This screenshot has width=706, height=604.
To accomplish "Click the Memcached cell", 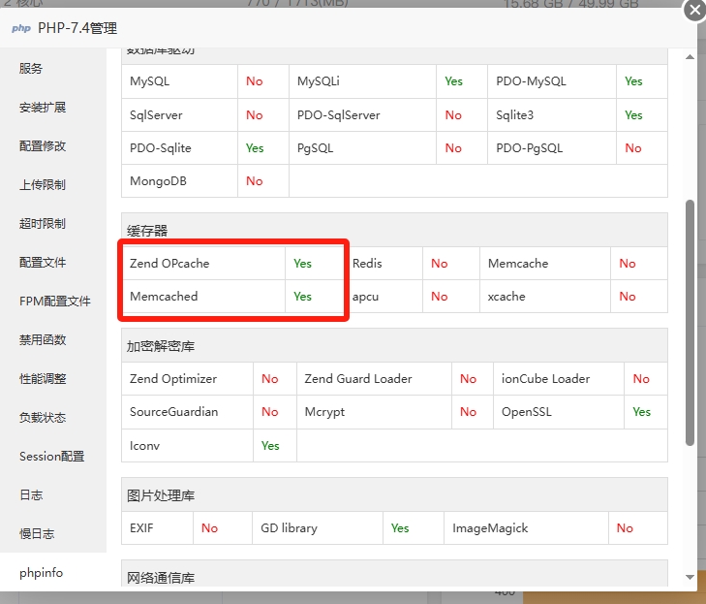I will (203, 296).
